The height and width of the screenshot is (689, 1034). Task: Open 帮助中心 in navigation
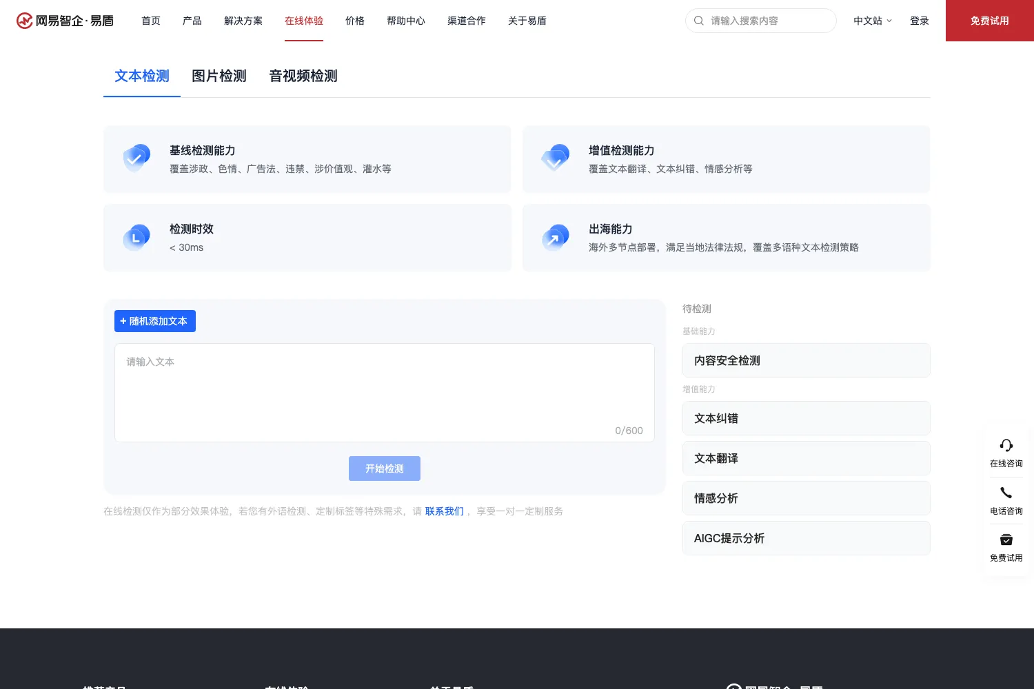point(406,21)
